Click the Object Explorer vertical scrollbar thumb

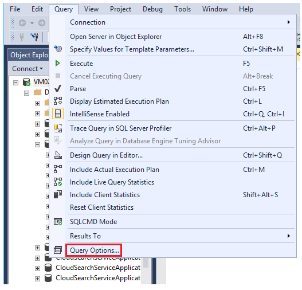pyautogui.click(x=146, y=262)
